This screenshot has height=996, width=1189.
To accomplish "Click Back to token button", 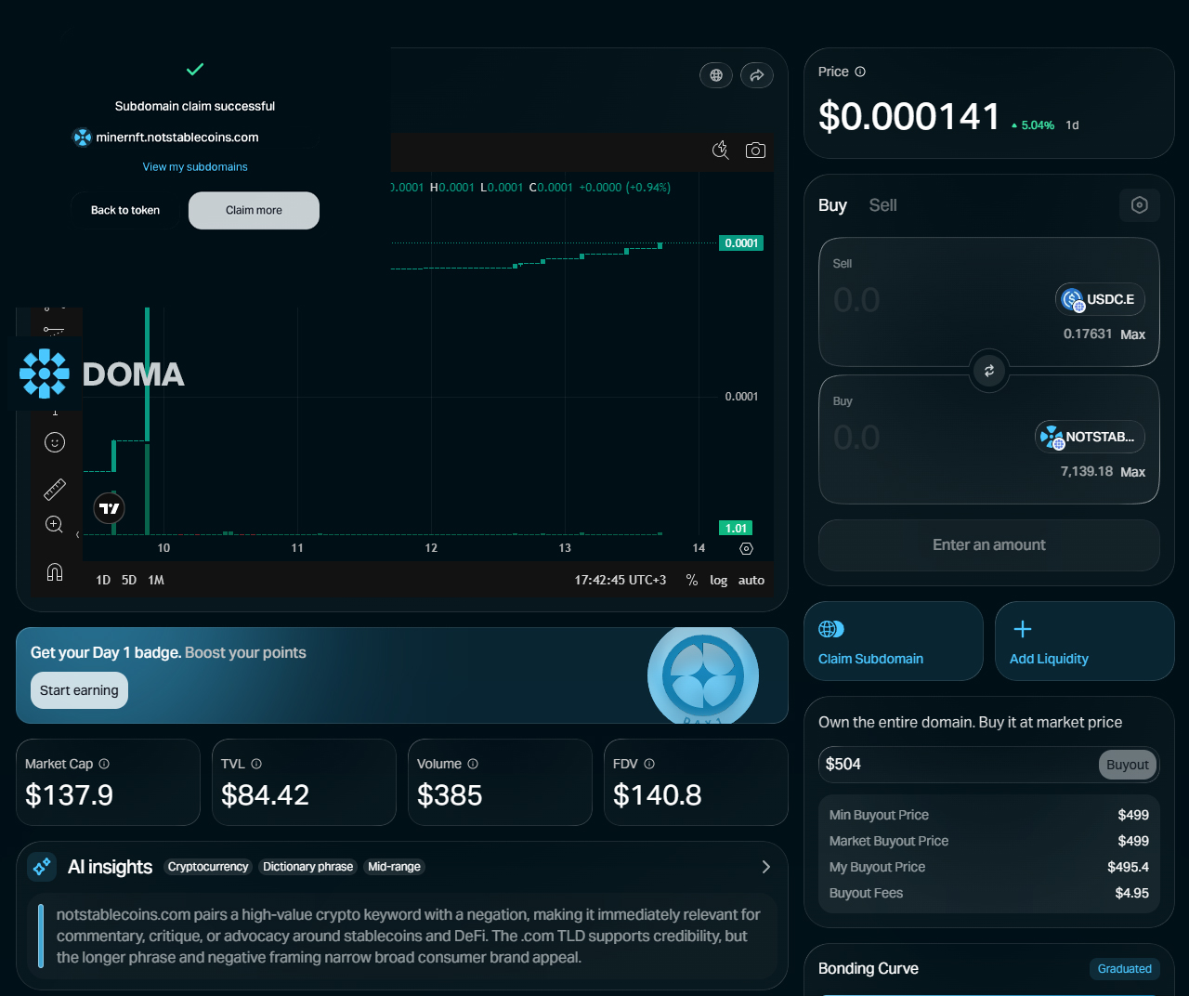I will (125, 210).
